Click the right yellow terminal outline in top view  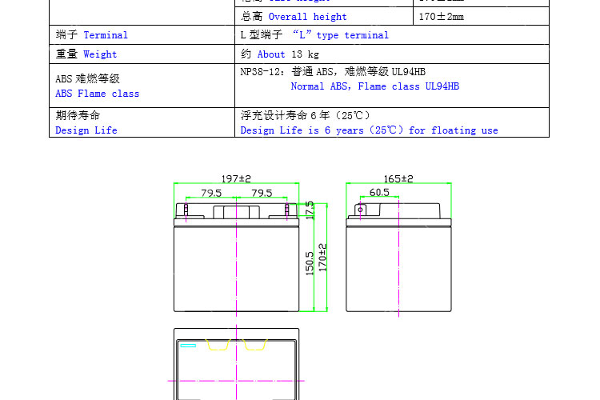255,345
